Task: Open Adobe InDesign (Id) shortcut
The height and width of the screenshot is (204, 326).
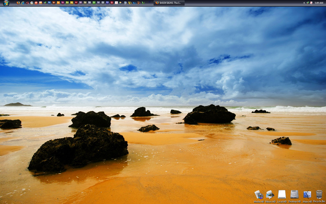Action: coord(63,3)
